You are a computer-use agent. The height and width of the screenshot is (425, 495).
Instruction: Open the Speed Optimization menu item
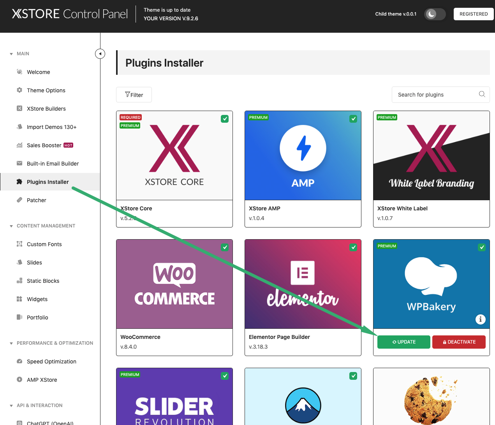point(51,362)
